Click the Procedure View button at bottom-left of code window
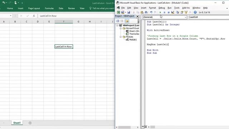The height and width of the screenshot is (129, 229). tap(143, 127)
